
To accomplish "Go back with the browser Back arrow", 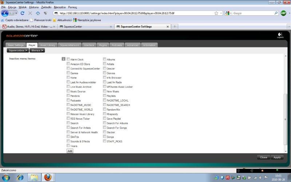I will point(5,13).
